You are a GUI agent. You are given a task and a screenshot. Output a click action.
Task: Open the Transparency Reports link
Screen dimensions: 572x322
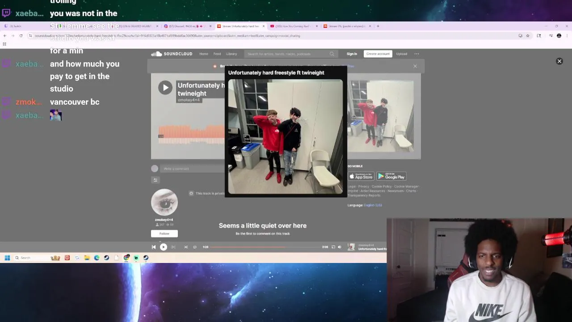[x=364, y=195]
